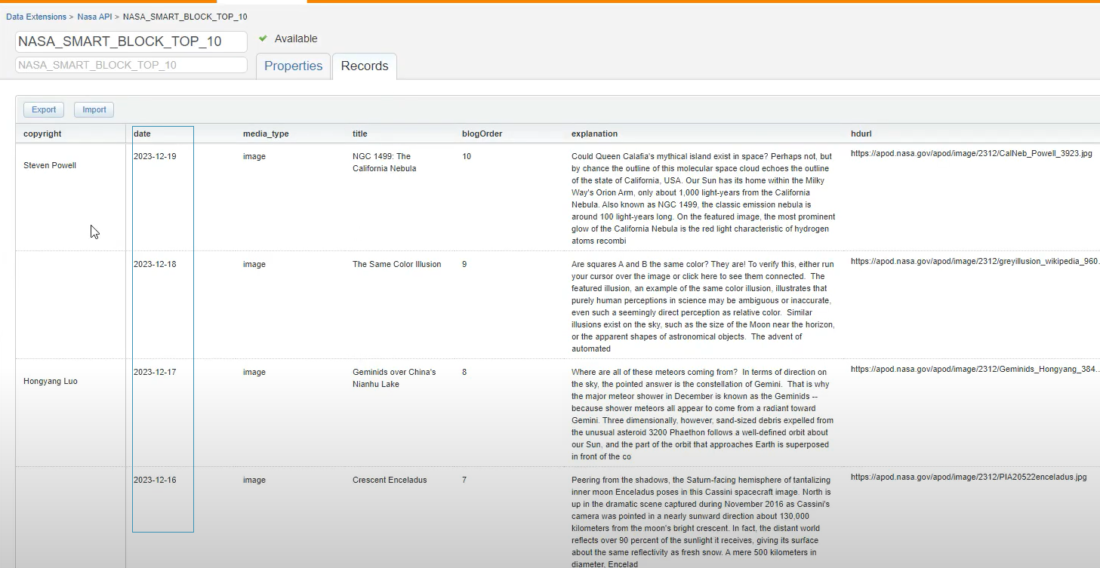The height and width of the screenshot is (568, 1100).
Task: Open the CalNeb_Powell image URL for NGC 1499
Action: pyautogui.click(x=972, y=153)
